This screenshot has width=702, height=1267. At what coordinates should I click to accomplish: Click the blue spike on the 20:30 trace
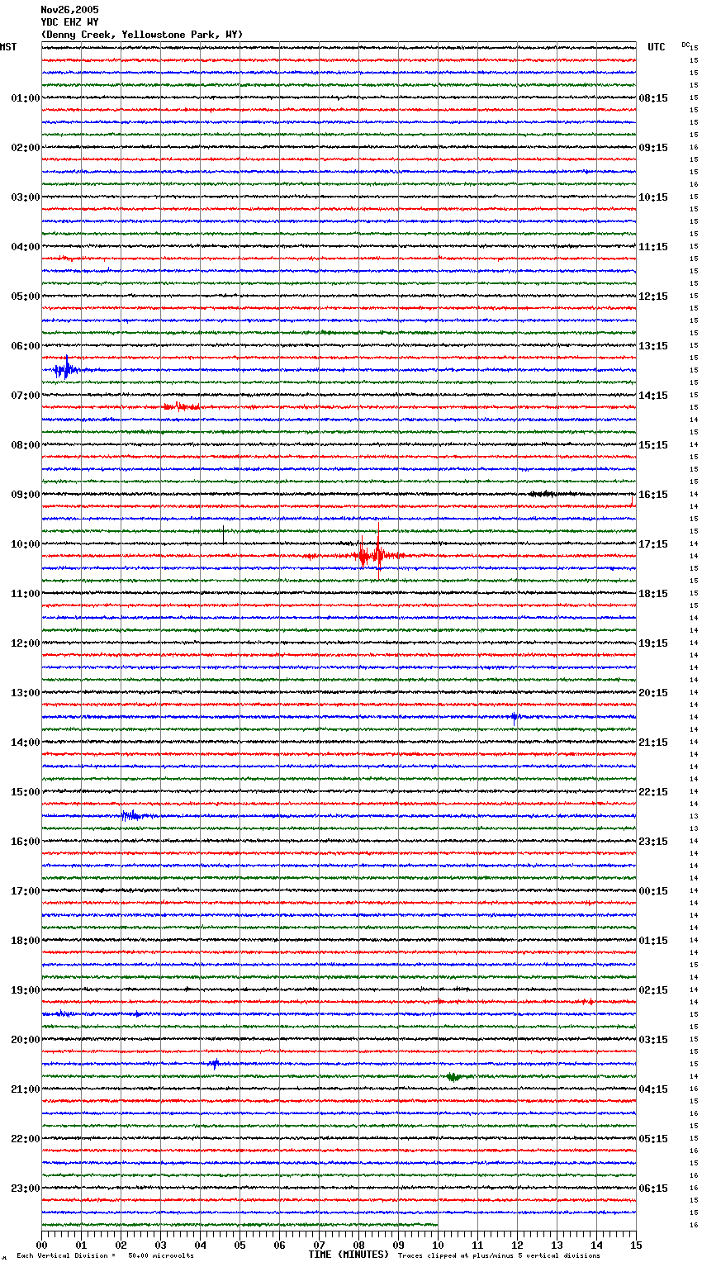tap(215, 1064)
